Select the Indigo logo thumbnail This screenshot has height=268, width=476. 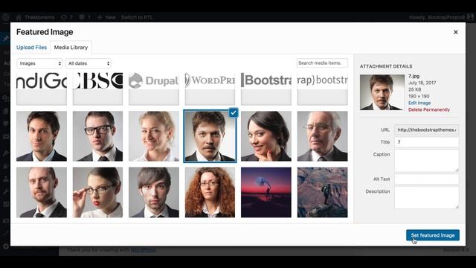tap(42, 89)
